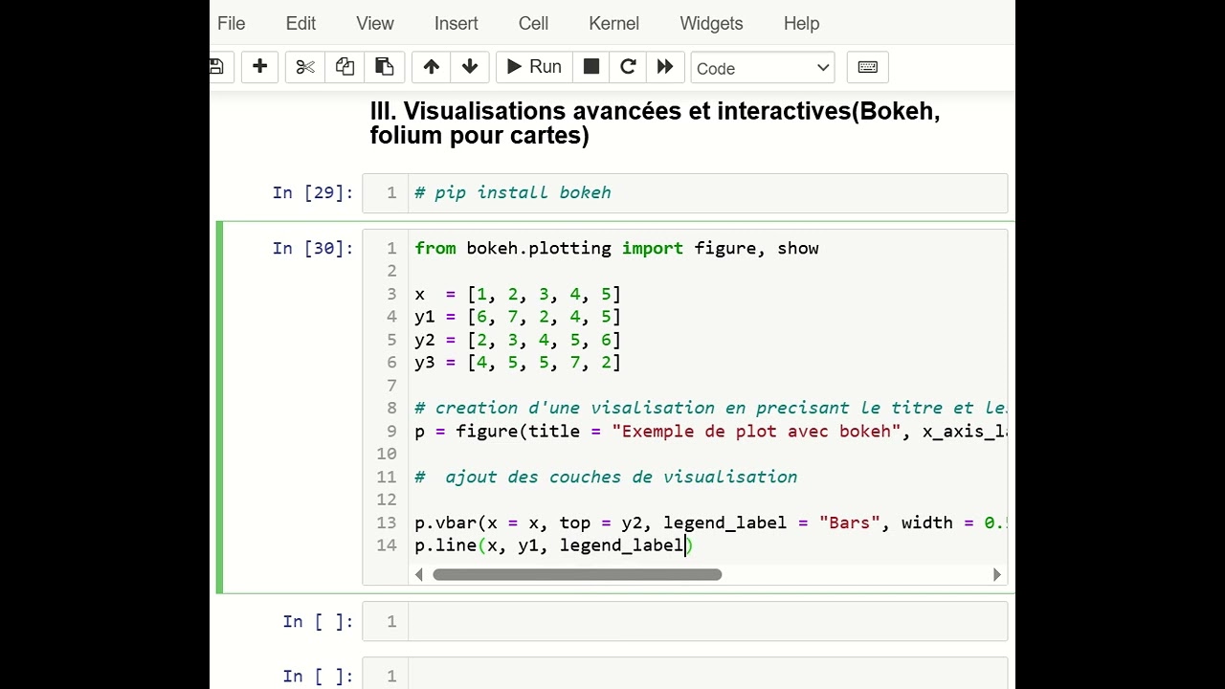1225x689 pixels.
Task: Open the Cell menu
Action: pos(533,23)
